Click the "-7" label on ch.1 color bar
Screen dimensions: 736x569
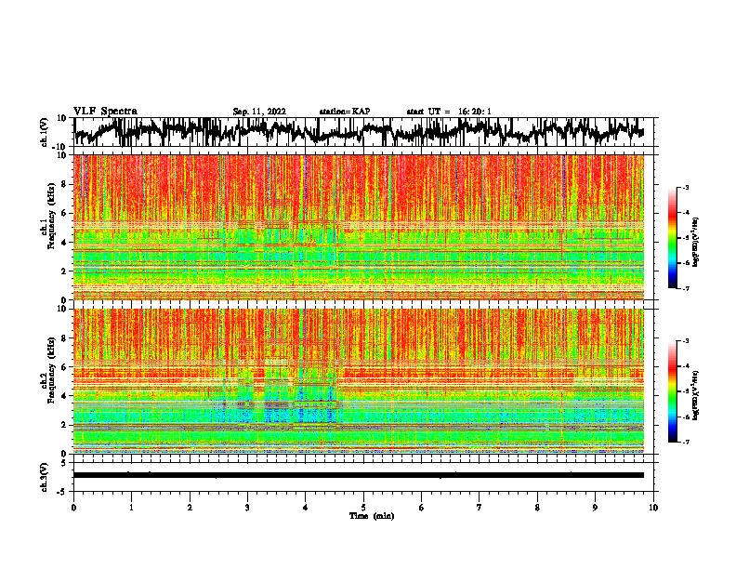coord(686,288)
